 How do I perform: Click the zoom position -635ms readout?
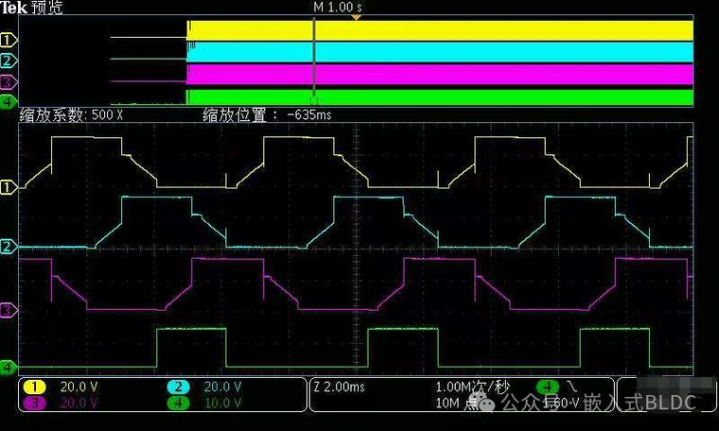268,115
